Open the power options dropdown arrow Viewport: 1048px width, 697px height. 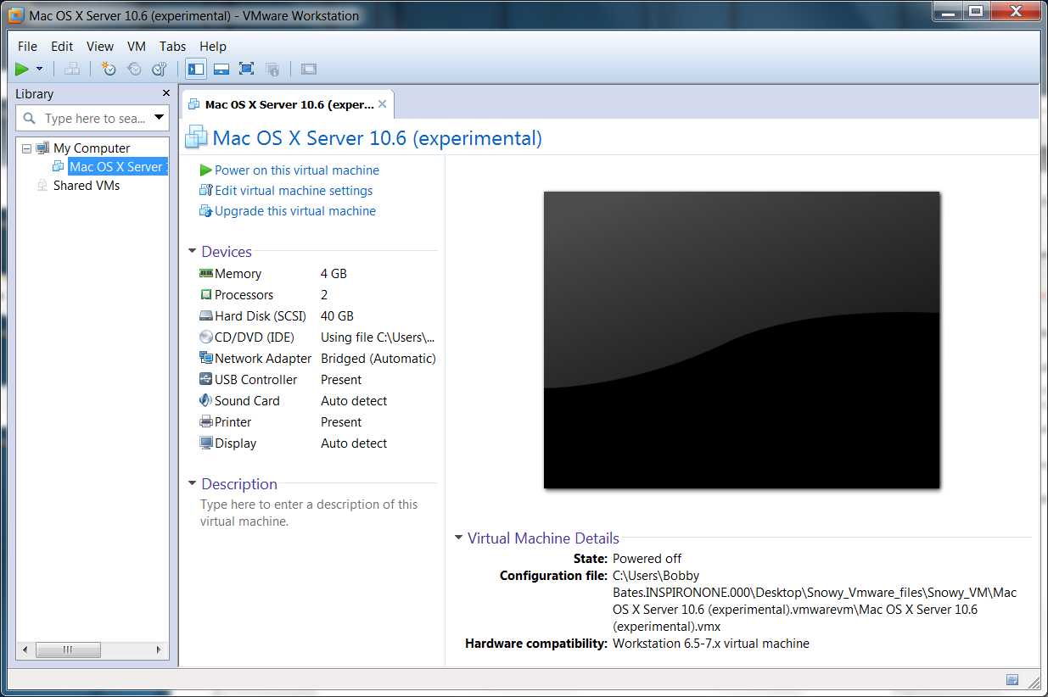click(x=39, y=69)
